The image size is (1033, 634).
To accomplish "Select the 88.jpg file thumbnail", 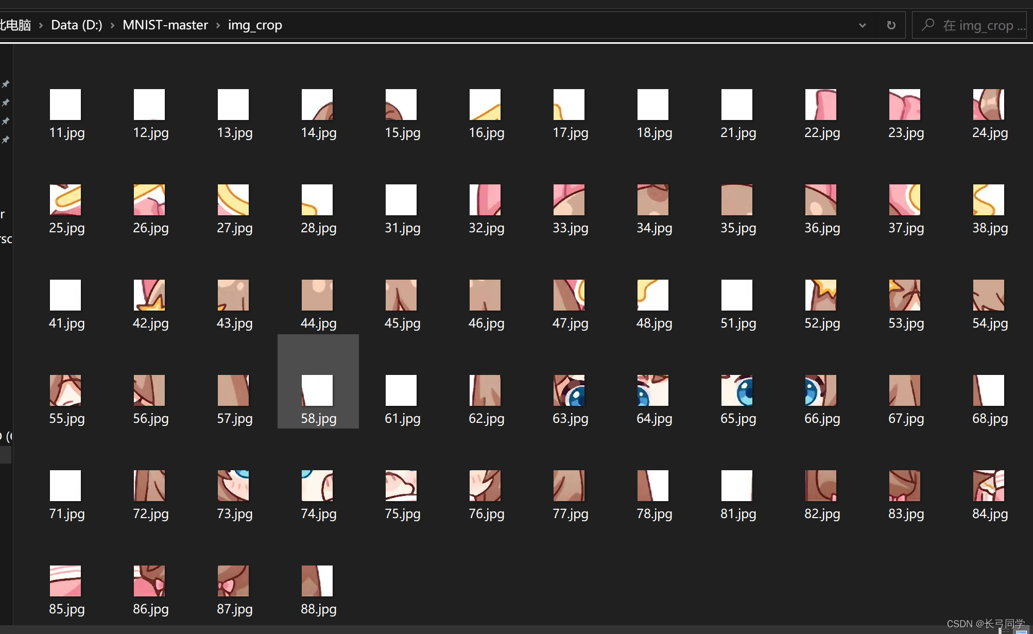I will [317, 581].
